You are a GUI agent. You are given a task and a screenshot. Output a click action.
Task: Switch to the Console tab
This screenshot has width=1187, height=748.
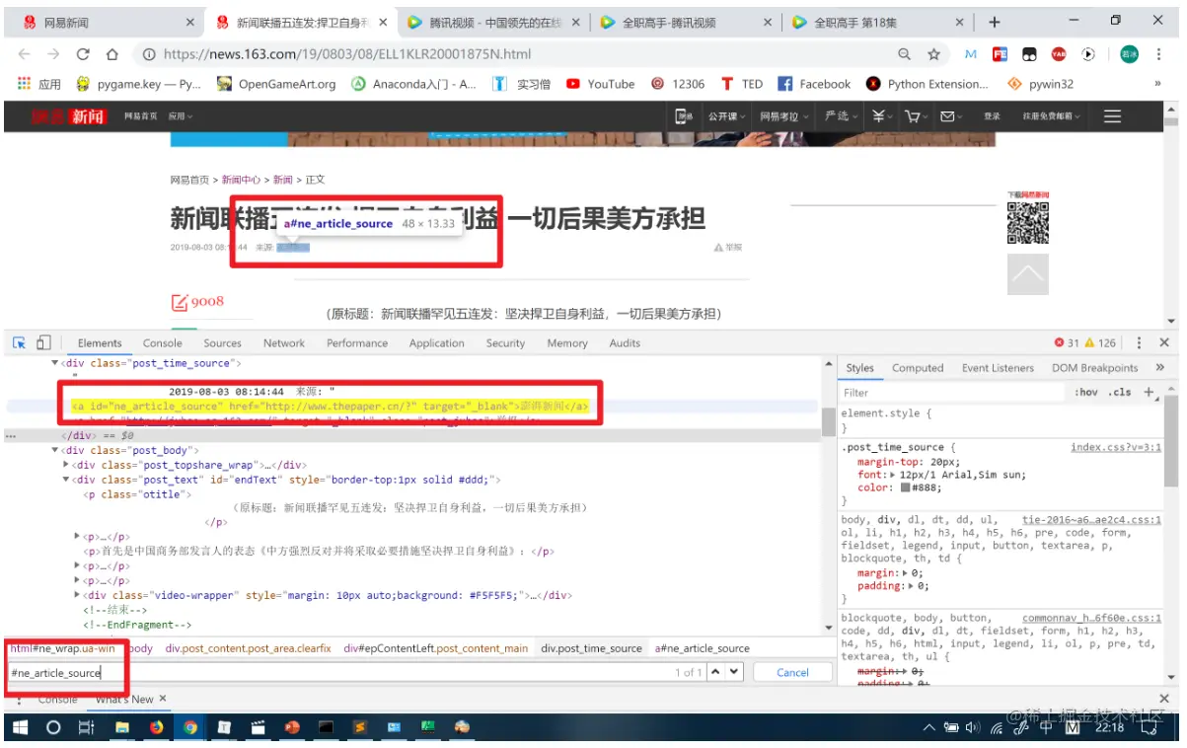coord(162,342)
